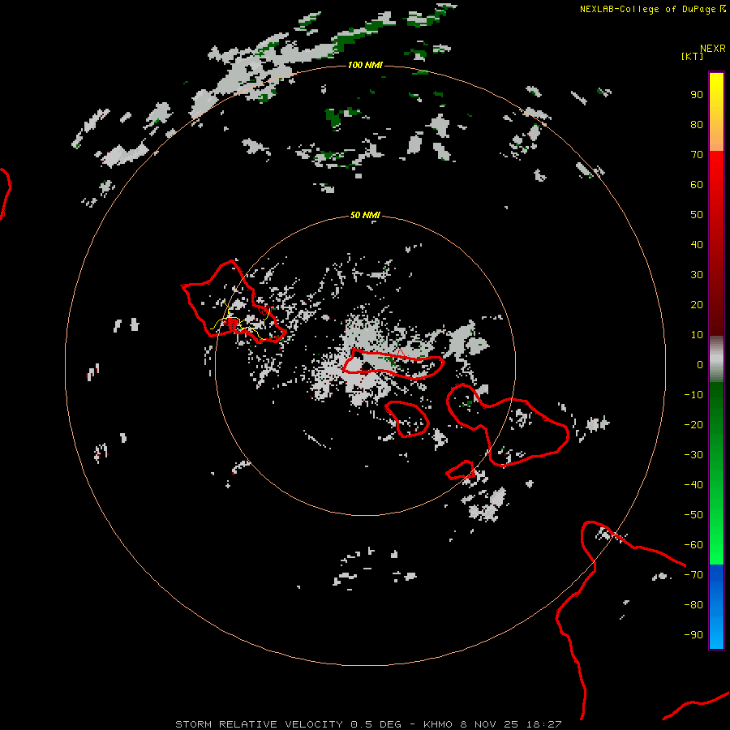Image resolution: width=730 pixels, height=730 pixels.
Task: Click the 90 value on the velocity scale
Action: coord(697,95)
